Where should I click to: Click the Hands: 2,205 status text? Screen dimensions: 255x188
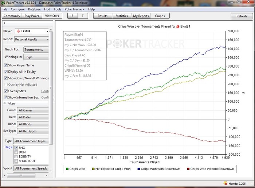[x=237, y=184]
